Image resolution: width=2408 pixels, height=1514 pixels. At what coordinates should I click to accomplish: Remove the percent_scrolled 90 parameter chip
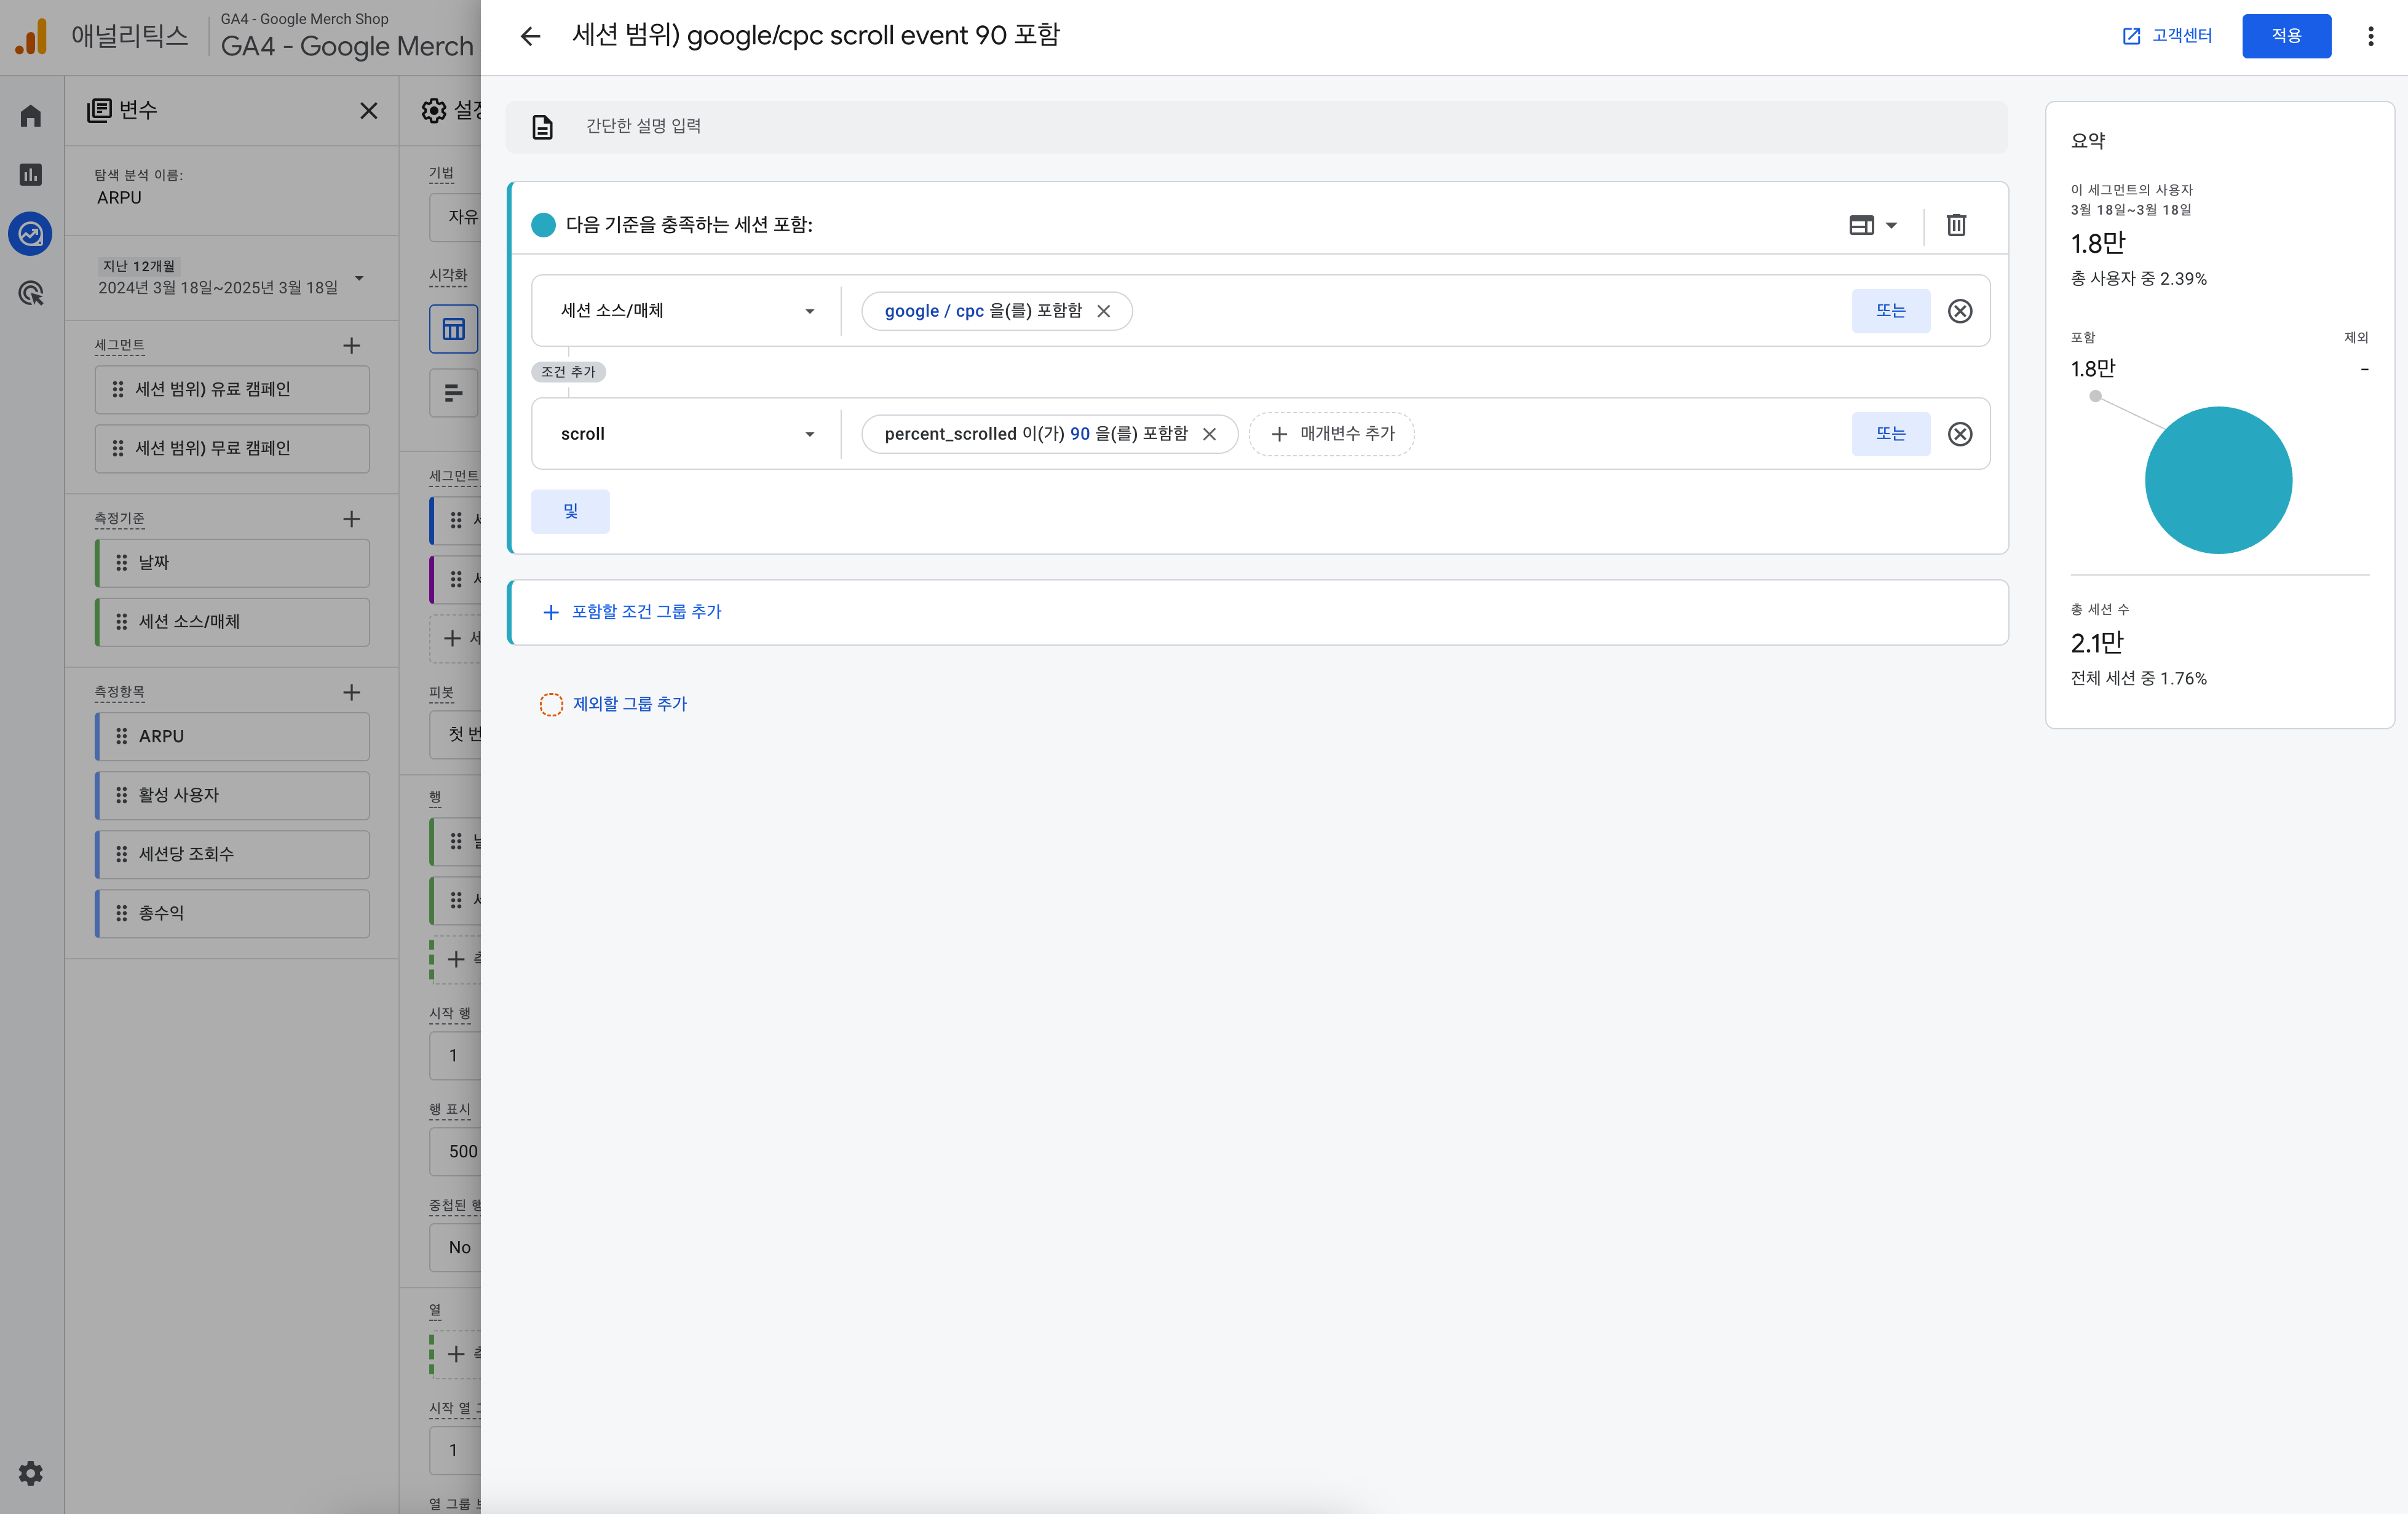(1209, 434)
